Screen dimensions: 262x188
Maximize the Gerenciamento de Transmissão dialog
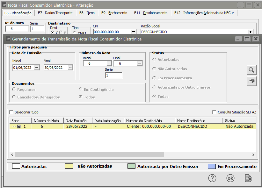(247, 39)
